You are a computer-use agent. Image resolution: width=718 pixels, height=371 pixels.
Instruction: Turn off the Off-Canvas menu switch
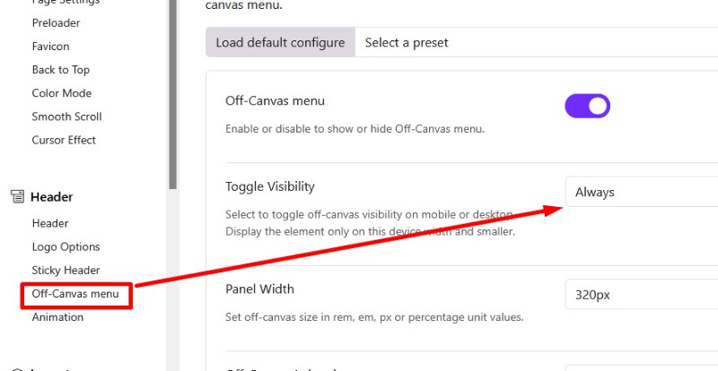[587, 107]
